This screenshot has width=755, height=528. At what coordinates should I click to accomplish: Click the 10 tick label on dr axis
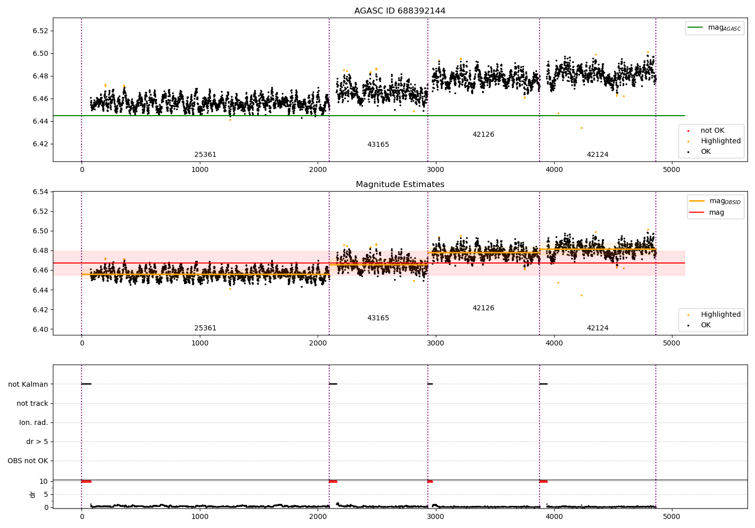tap(44, 482)
